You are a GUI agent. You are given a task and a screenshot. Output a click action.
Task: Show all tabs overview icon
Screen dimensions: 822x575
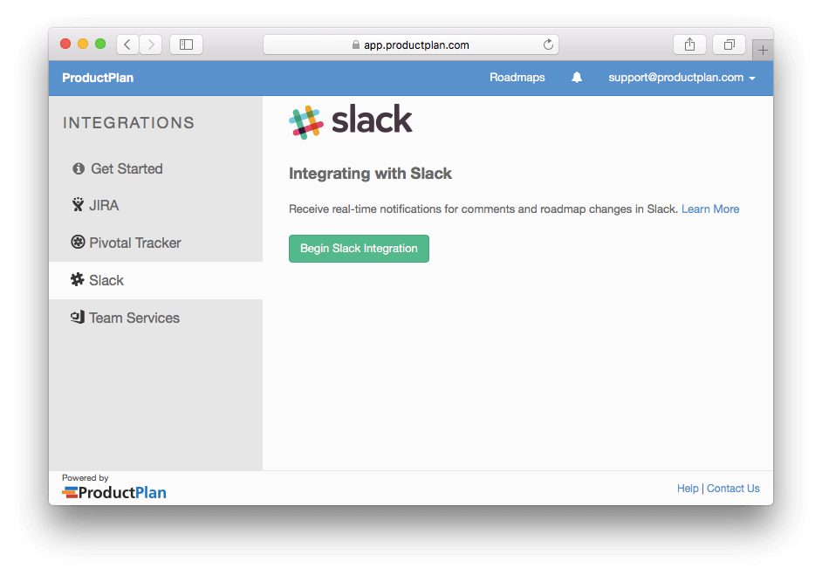pos(729,44)
